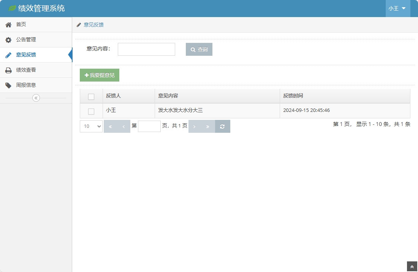Click the 意见内容 search input field
The height and width of the screenshot is (272, 418).
tap(146, 49)
